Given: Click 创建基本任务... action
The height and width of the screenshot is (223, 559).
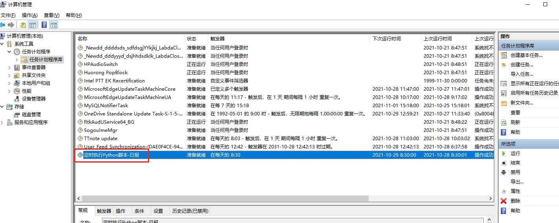Looking at the screenshot, I should point(526,55).
